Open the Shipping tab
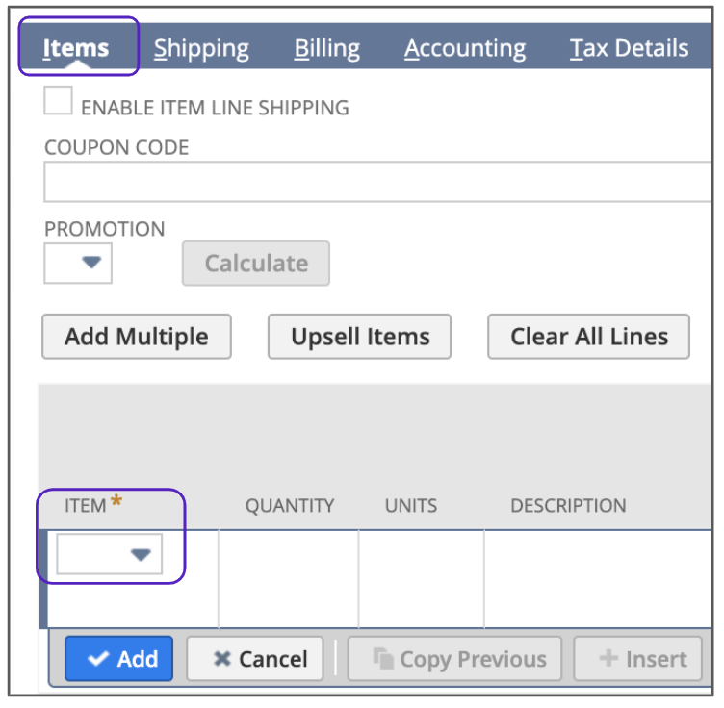Screen dimensions: 724x708 pos(201,48)
